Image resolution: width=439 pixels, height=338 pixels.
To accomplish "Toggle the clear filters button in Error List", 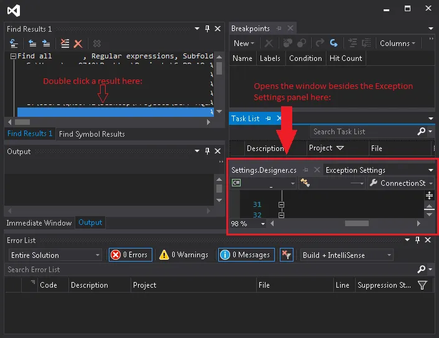I will click(x=287, y=255).
